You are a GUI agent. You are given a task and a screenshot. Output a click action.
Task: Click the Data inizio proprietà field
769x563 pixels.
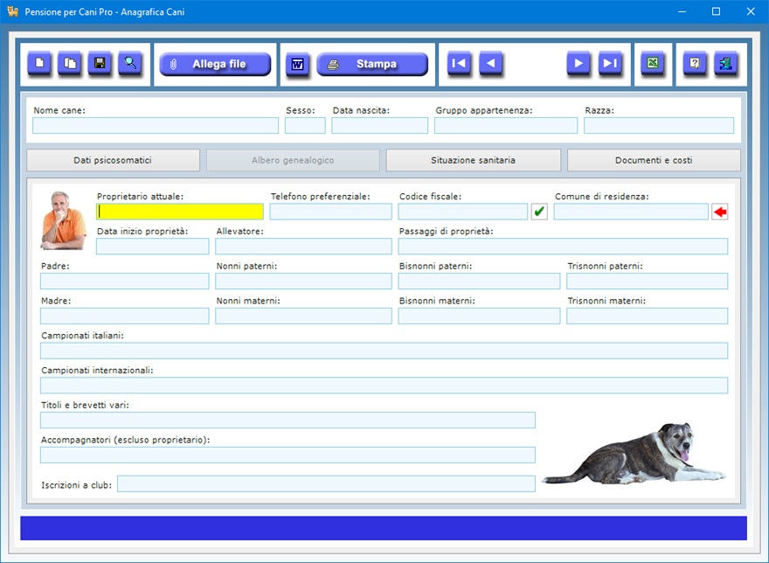coord(153,247)
